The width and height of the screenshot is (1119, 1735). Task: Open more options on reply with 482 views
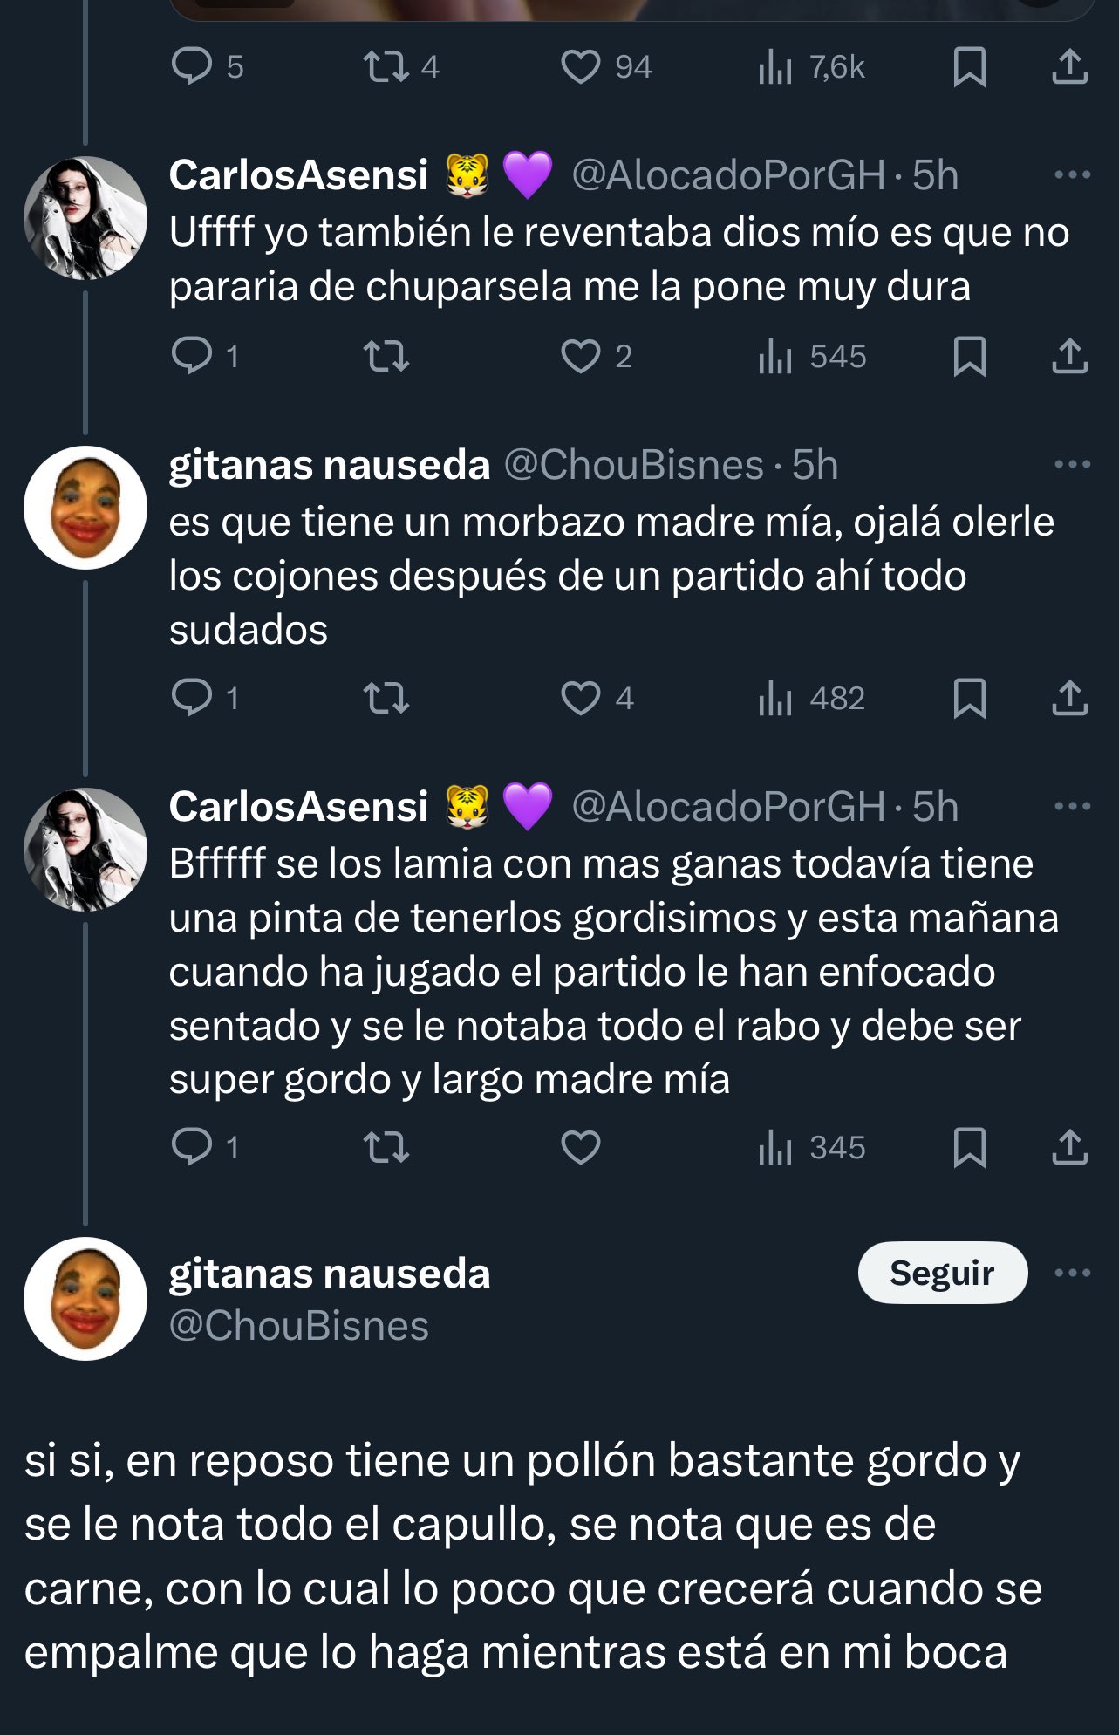coord(1072,464)
